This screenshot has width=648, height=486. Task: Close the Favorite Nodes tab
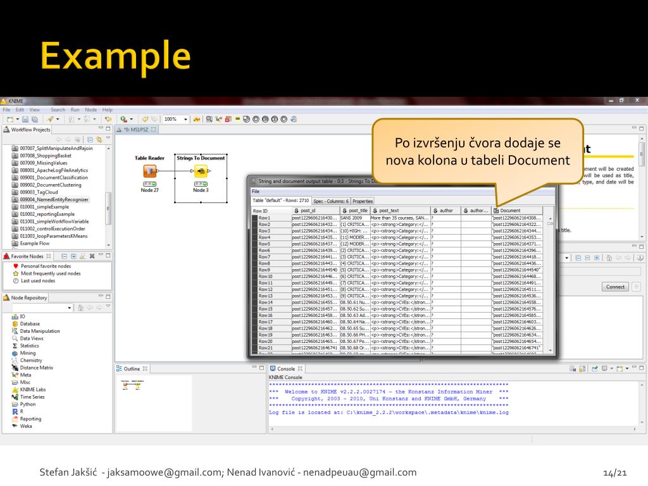(48, 256)
